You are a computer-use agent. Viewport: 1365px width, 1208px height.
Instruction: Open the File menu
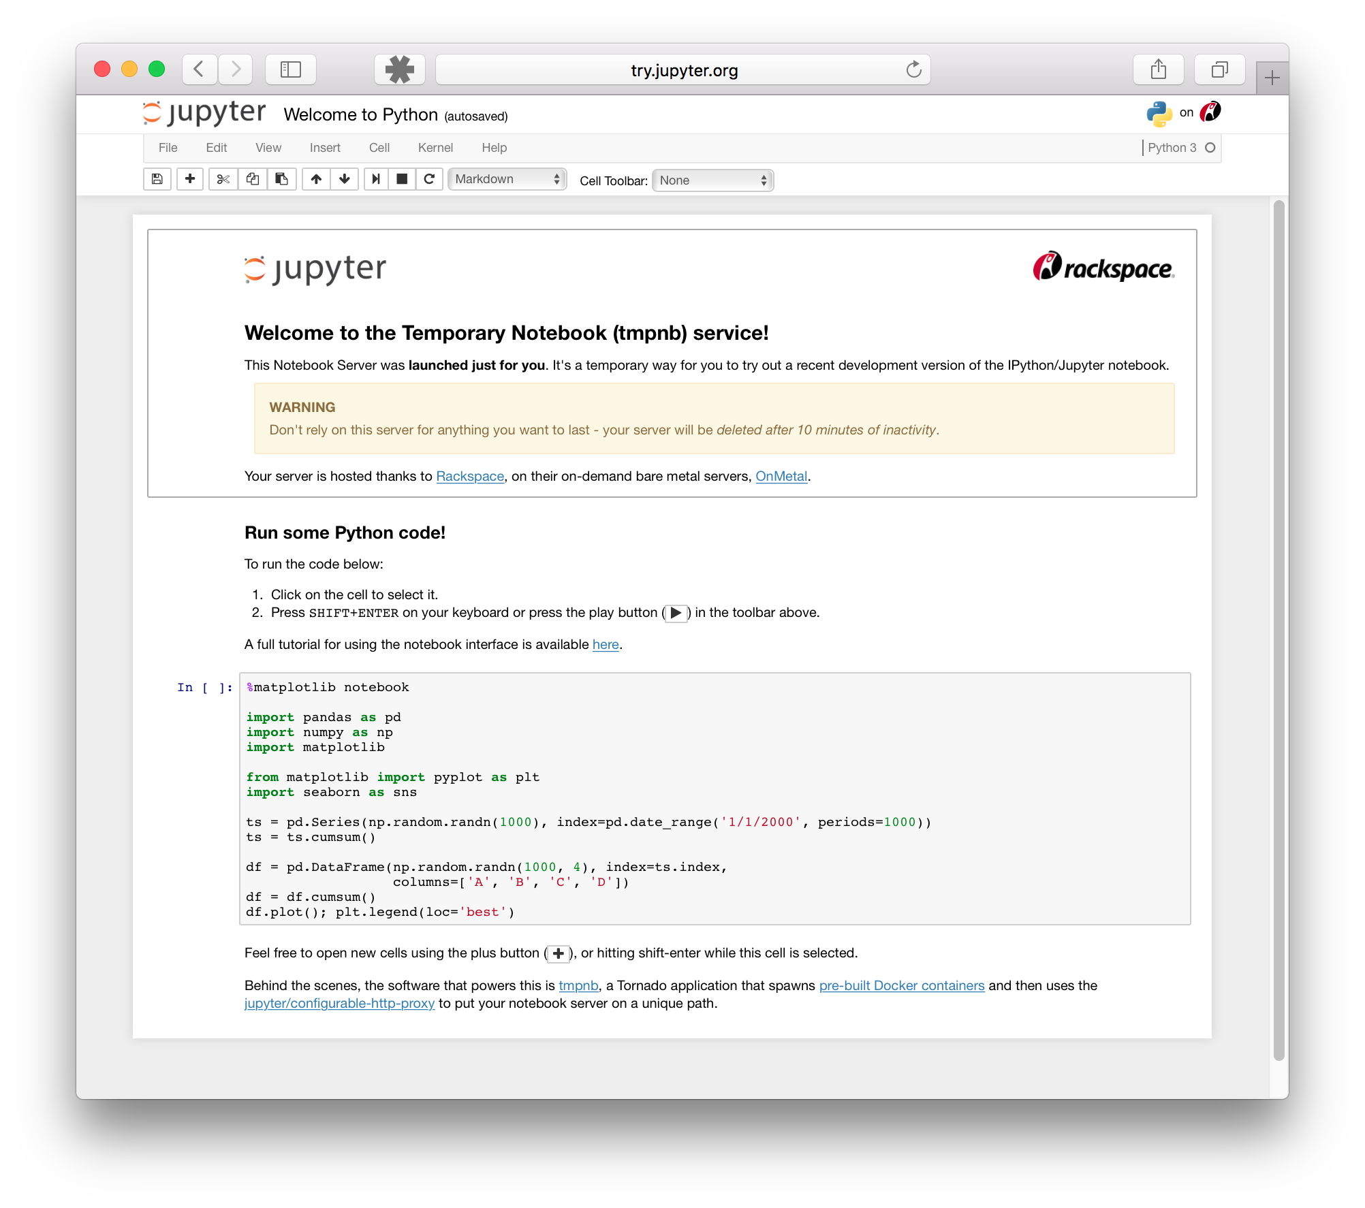point(168,148)
